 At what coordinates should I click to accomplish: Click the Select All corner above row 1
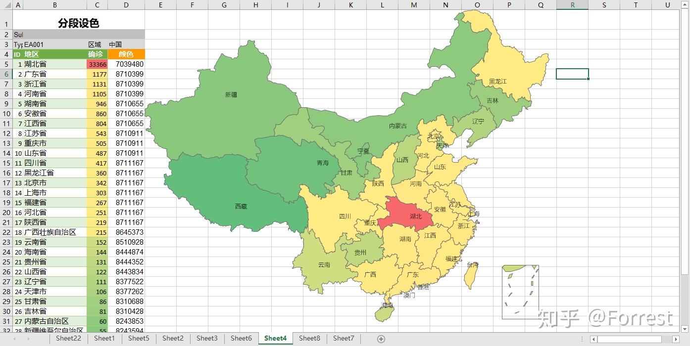tap(6, 4)
